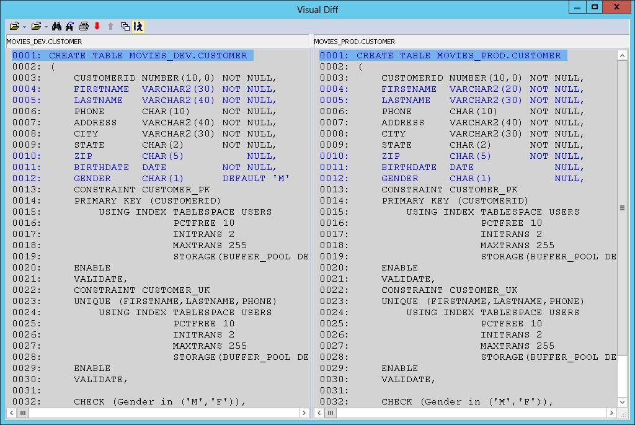Click right pane vertical scrollbar up arrow

click(x=623, y=55)
